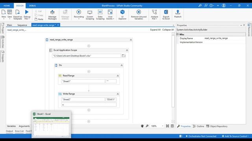Click Export to Excel icon
The height and width of the screenshot is (141, 252).
[166, 12]
